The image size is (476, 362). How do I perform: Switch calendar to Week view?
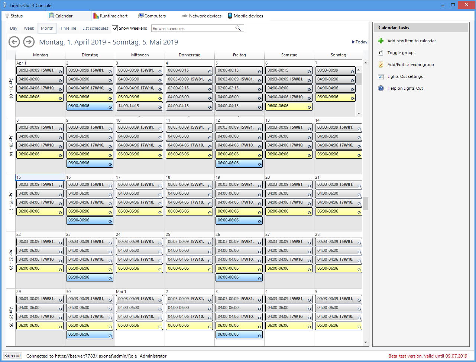[x=29, y=28]
